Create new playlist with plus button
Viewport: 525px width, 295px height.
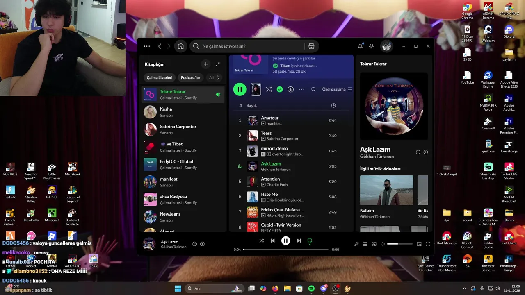206,64
